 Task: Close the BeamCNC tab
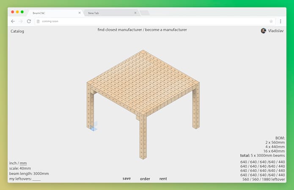(80, 13)
